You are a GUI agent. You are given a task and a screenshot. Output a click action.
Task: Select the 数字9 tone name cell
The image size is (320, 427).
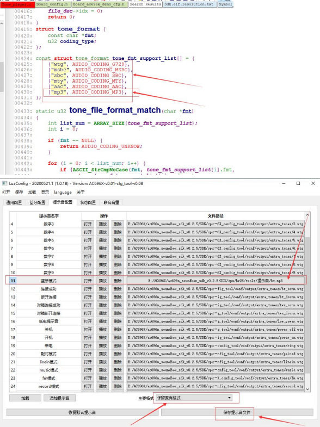pyautogui.click(x=49, y=273)
